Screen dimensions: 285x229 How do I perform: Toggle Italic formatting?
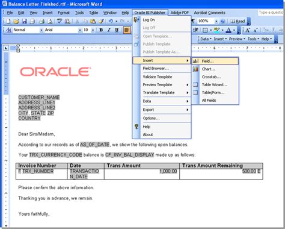[109, 30]
